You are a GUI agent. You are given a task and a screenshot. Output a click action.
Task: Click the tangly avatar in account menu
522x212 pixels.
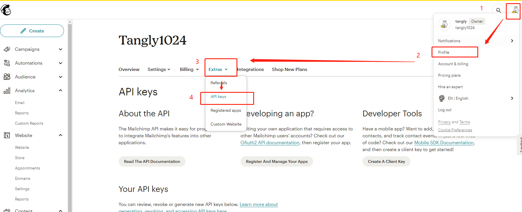click(445, 24)
